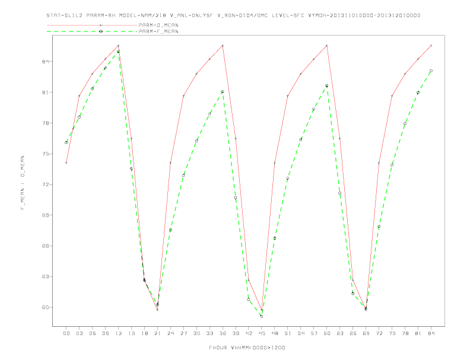The image size is (470, 363).
Task: Click y-axis tick label 75
Action: tap(45, 154)
